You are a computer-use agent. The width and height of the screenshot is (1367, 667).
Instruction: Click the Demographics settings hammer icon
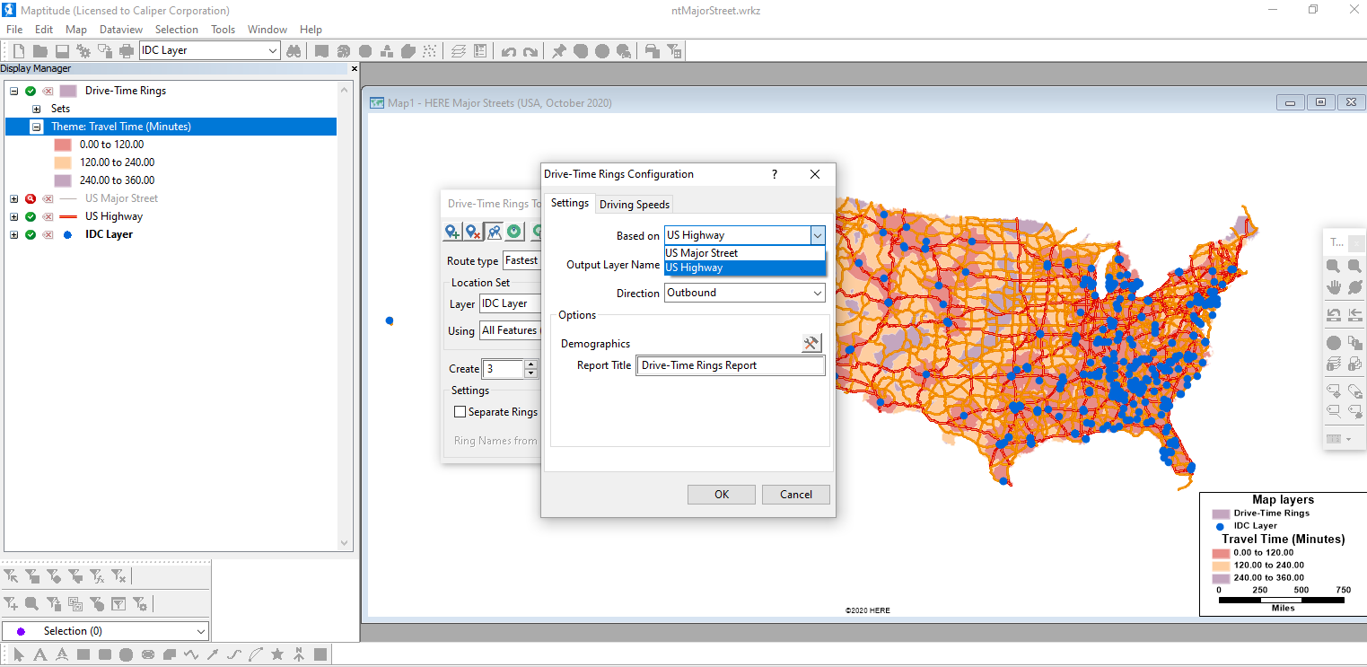[811, 343]
